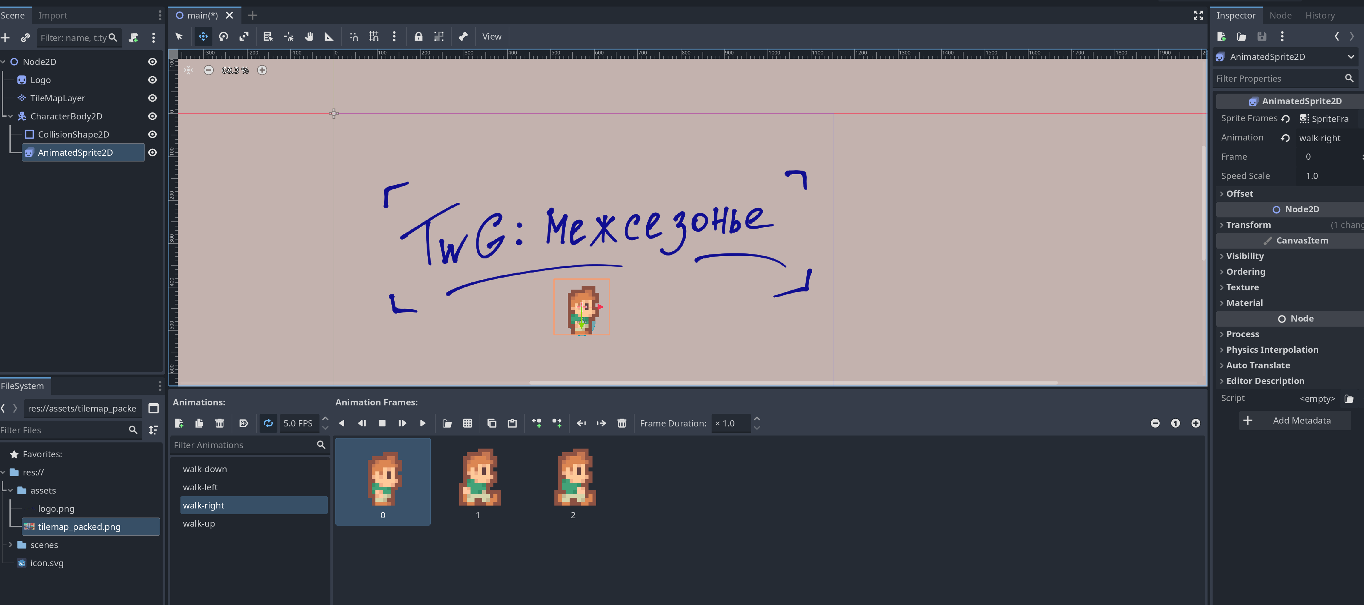Select the Scale Mode tool
The width and height of the screenshot is (1364, 605).
coord(244,37)
